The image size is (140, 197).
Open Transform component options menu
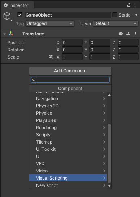coord(135,34)
